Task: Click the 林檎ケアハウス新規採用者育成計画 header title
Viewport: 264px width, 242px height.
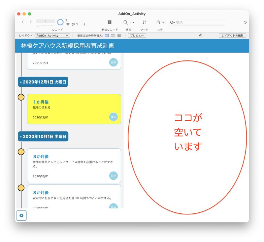Action: [68, 46]
